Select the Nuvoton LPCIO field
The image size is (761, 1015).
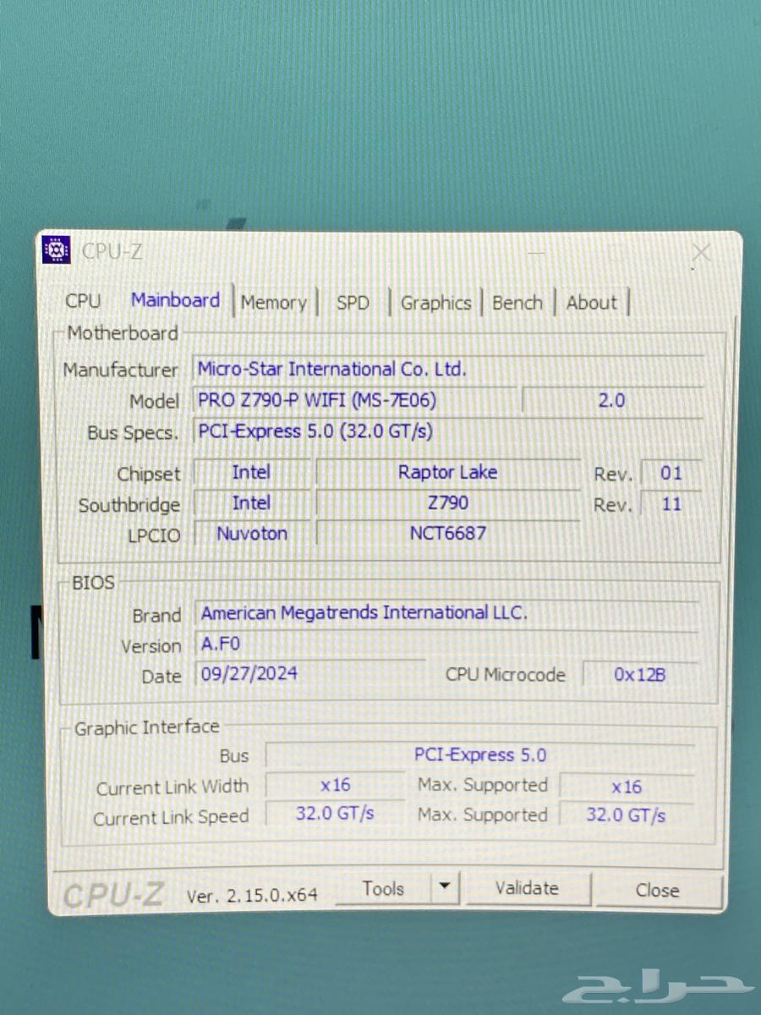coord(251,534)
